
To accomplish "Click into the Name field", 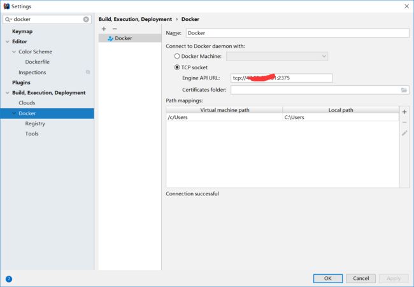I will (x=297, y=33).
